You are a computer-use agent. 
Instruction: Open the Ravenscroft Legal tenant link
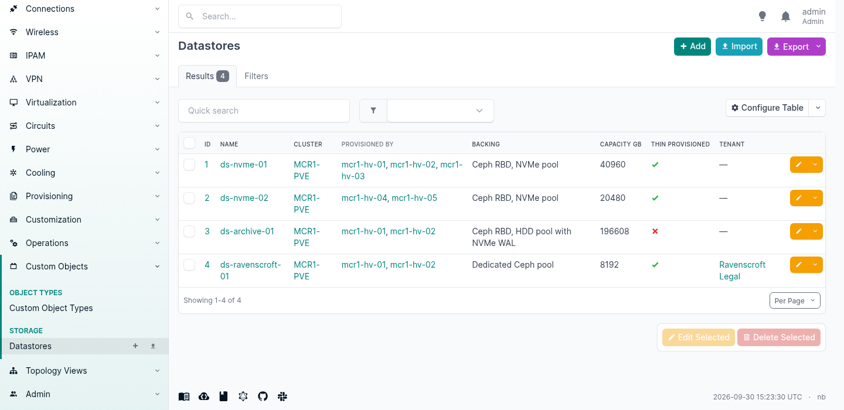742,271
